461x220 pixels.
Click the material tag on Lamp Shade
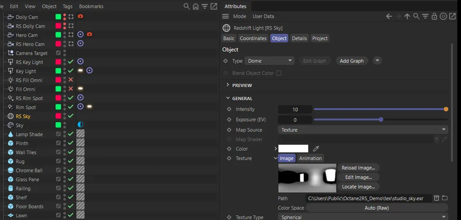pos(80,134)
